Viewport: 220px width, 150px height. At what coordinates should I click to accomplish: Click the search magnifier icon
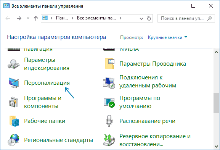click(209, 18)
